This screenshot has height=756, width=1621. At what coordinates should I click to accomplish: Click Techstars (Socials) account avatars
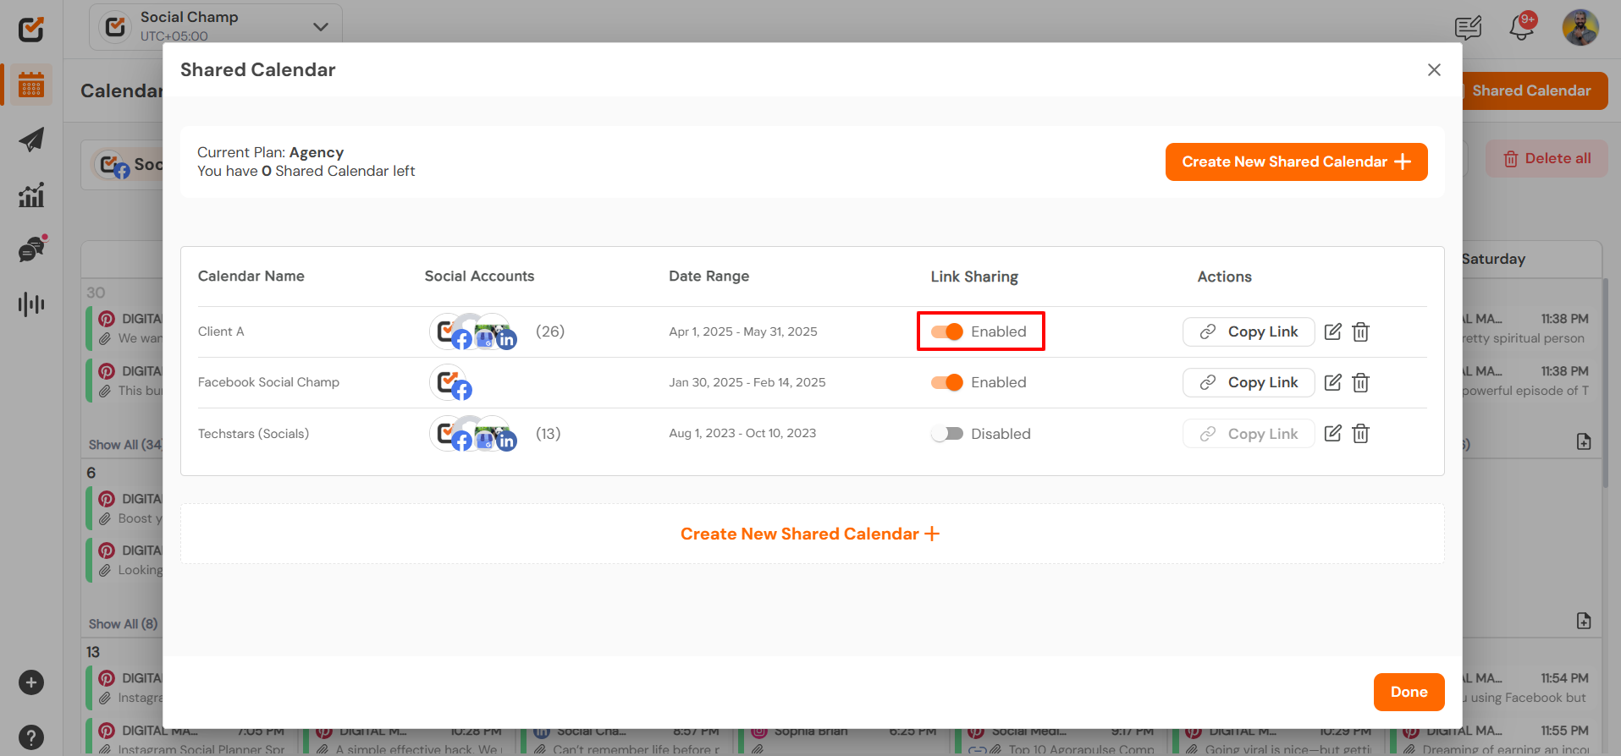click(474, 433)
